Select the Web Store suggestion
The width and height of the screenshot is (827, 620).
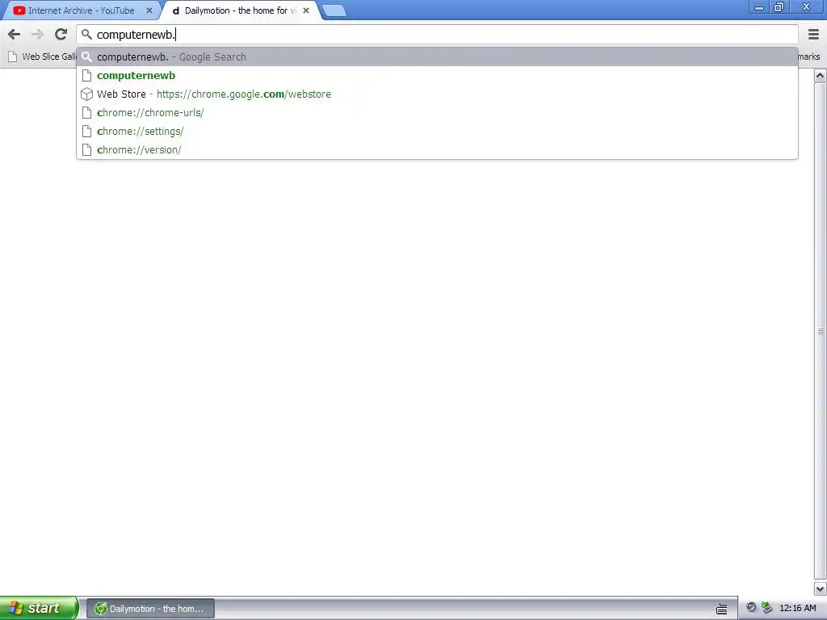point(437,94)
